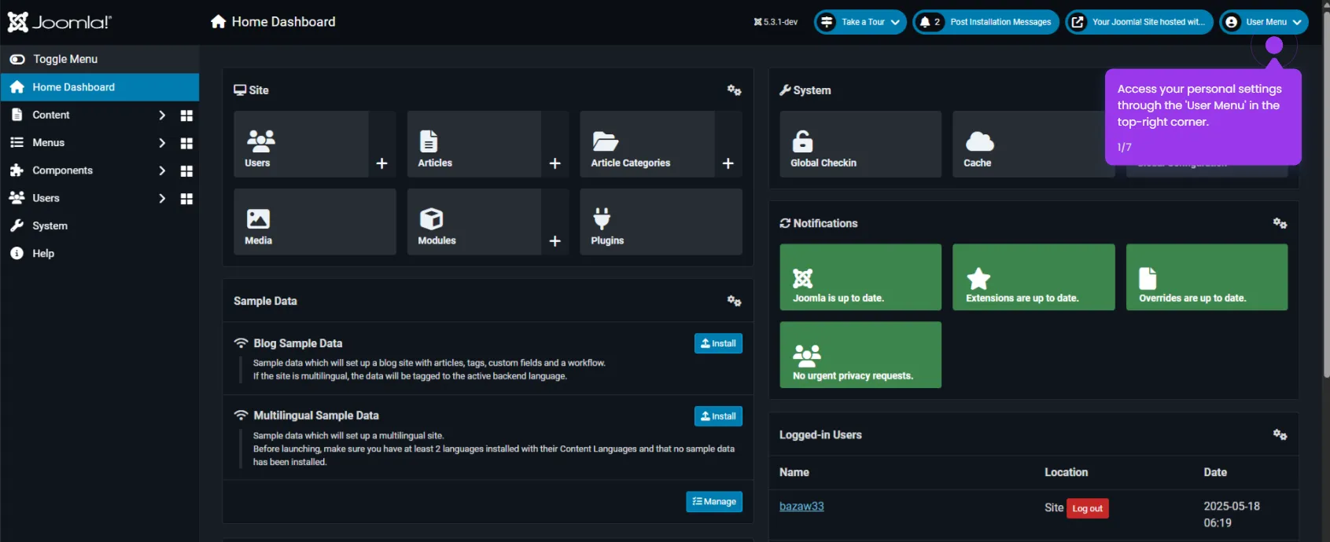1330x542 pixels.
Task: Open the hosted Joomla site link
Action: coord(1139,22)
